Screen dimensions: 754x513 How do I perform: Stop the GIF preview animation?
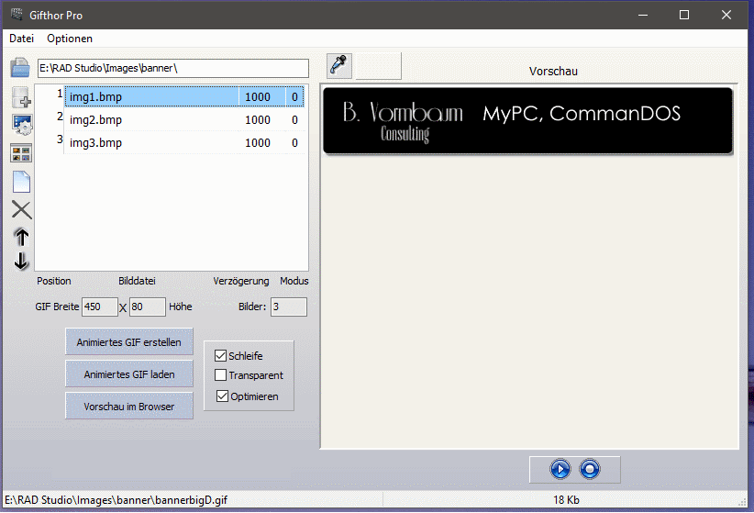(x=590, y=469)
